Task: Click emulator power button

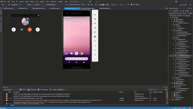Action: point(95,15)
